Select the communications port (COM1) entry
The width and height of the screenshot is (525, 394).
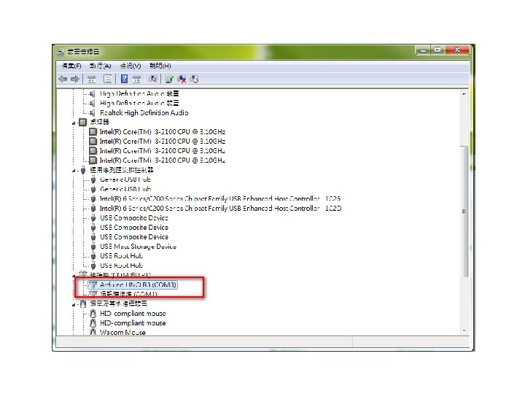pos(128,294)
